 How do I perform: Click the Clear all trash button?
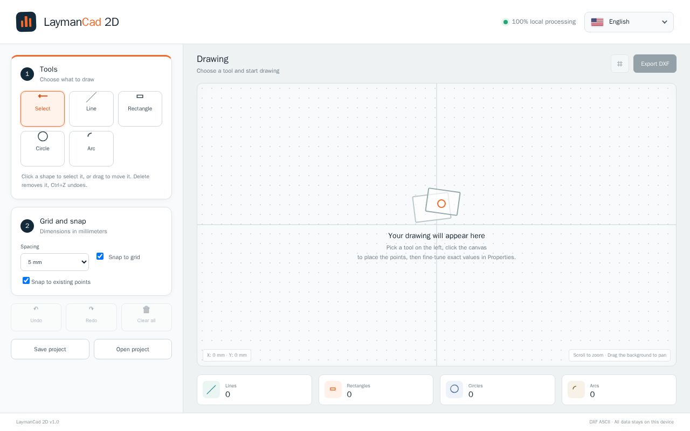tap(147, 317)
